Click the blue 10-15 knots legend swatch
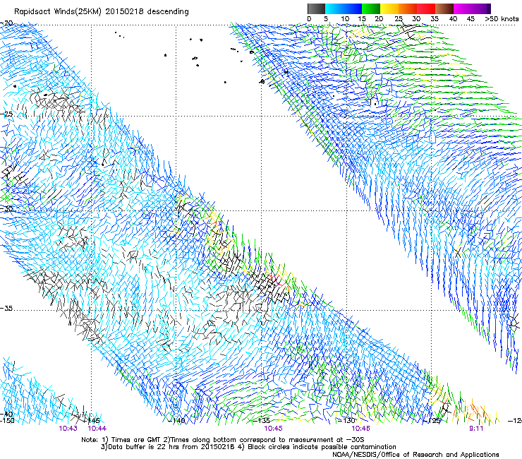Viewport: 522px width, 459px height. coord(353,8)
